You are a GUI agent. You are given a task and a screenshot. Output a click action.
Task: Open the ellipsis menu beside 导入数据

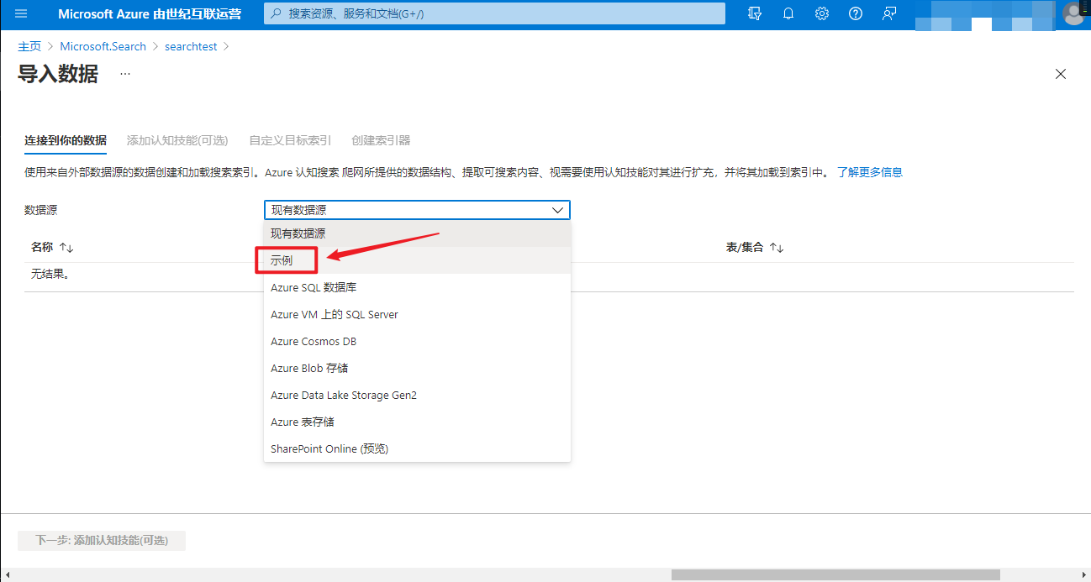[x=125, y=74]
